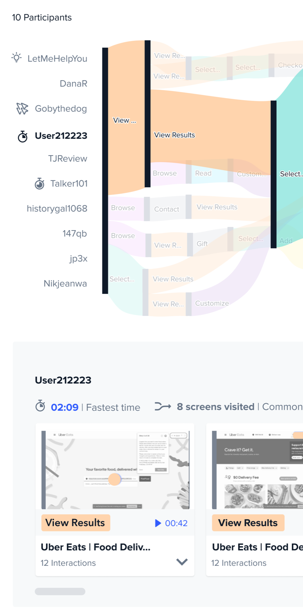Click the "Uber Eats | Food Deliv..." card title
303x611 pixels.
(95, 547)
